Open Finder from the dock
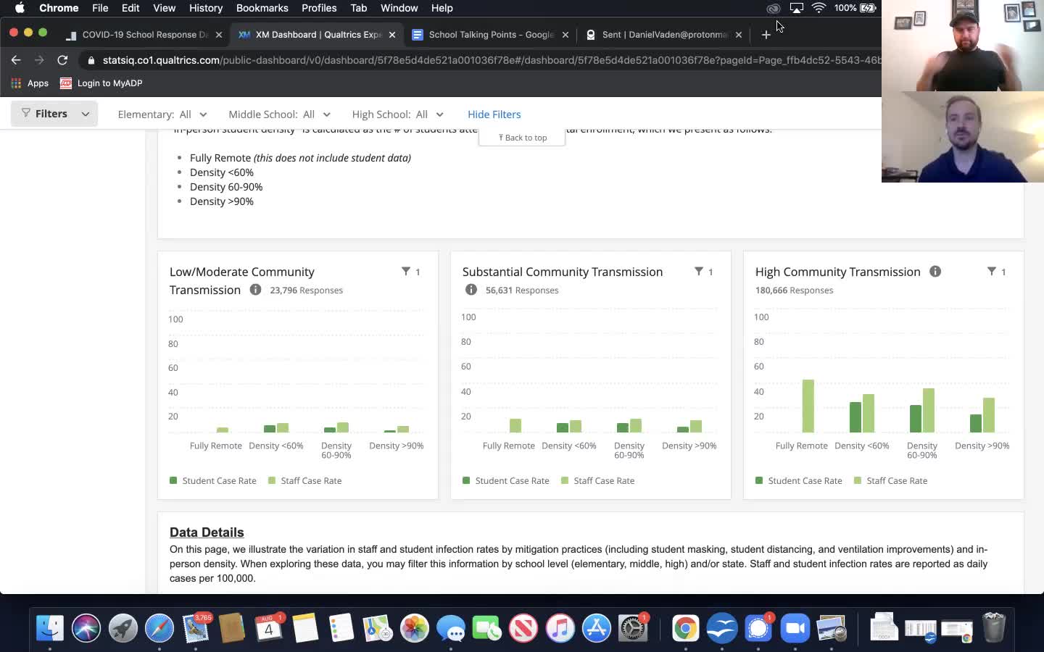The image size is (1044, 652). 50,628
